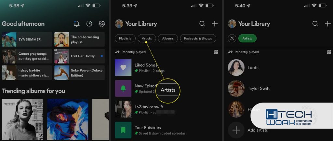Switch to grid view in middle screen
Viewport: 333px width, 141px height.
point(216,52)
